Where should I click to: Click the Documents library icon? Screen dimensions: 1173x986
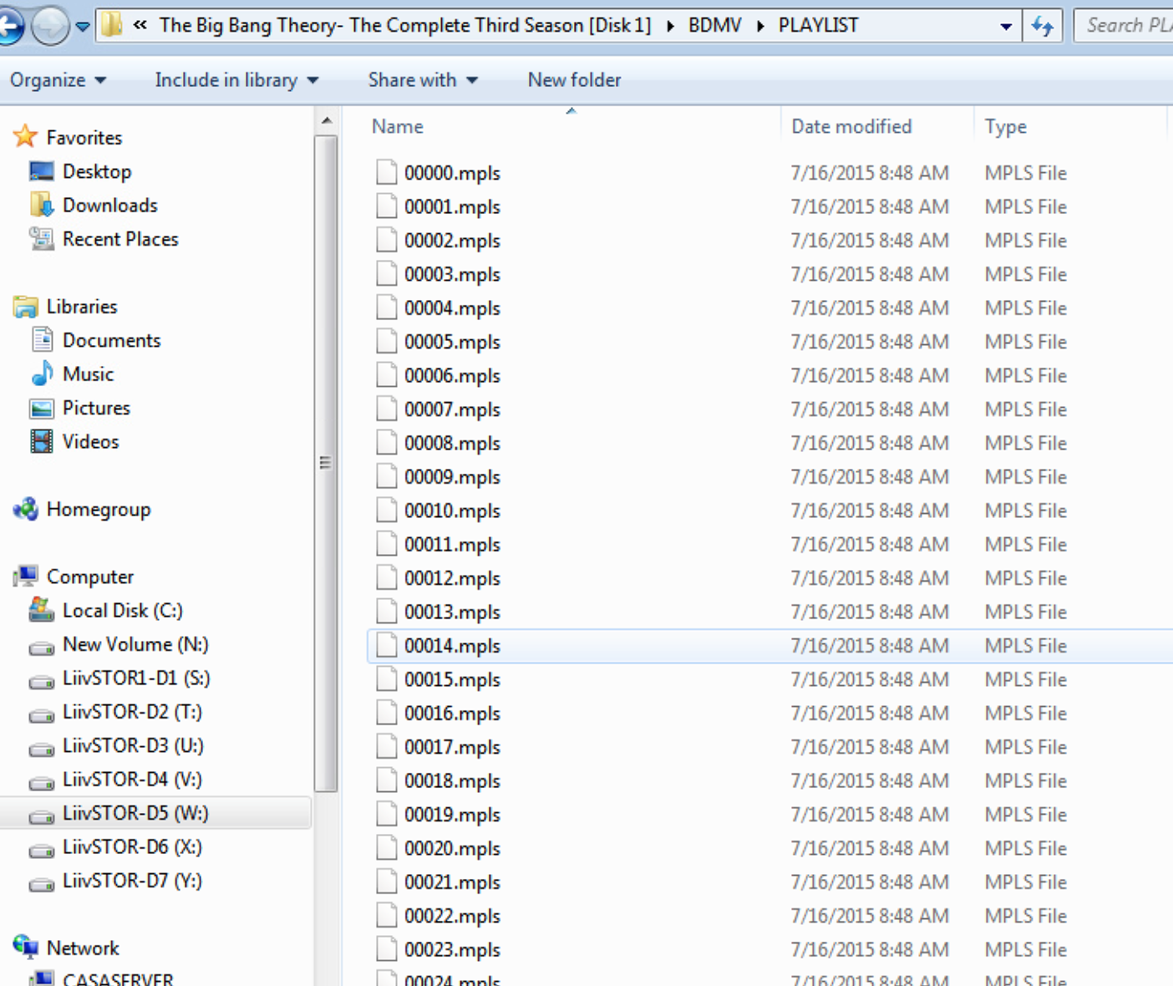tap(42, 340)
